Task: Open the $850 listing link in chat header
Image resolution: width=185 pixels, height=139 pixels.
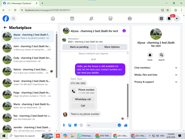Action: click(x=85, y=42)
